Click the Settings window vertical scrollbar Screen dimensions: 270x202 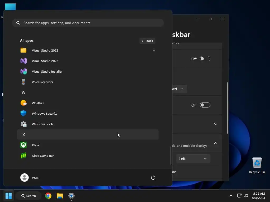coord(228,108)
